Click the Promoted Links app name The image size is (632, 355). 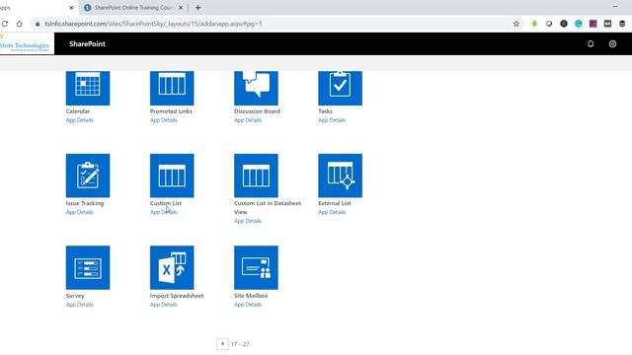point(171,111)
